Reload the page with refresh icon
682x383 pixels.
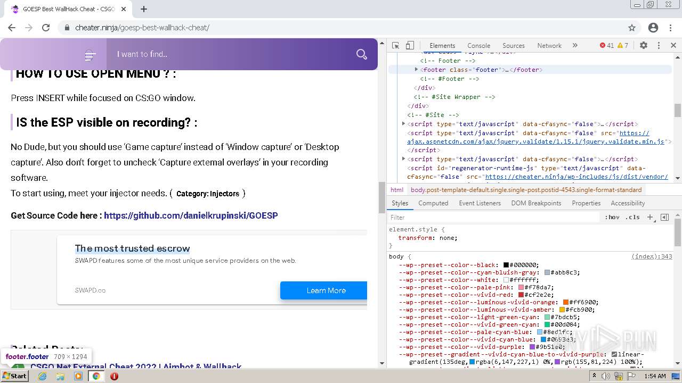(46, 28)
